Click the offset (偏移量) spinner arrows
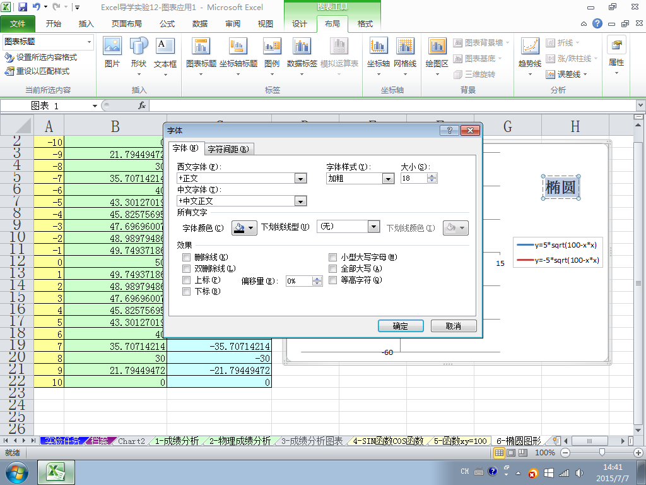The width and height of the screenshot is (646, 485). click(x=317, y=281)
